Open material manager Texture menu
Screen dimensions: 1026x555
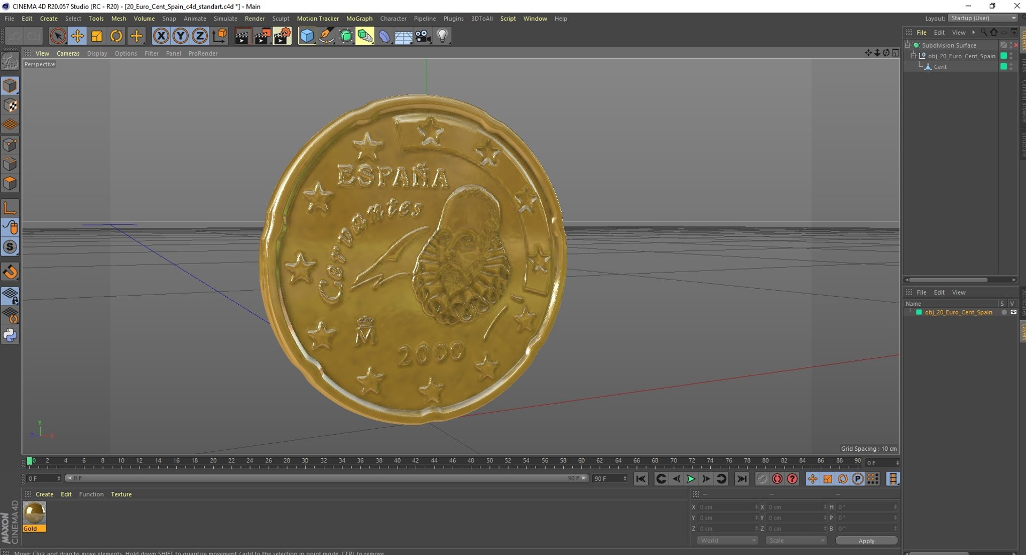121,494
